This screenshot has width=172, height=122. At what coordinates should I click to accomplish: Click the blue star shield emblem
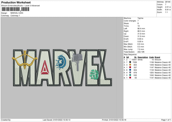coord(61,62)
